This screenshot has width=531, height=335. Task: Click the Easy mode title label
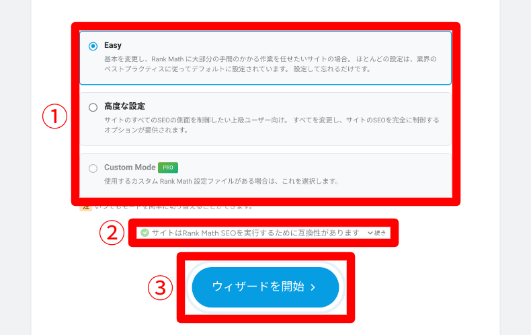pyautogui.click(x=113, y=46)
